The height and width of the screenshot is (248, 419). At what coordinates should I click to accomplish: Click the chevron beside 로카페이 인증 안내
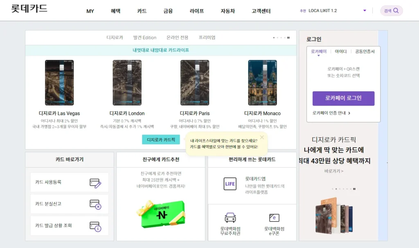(x=349, y=113)
